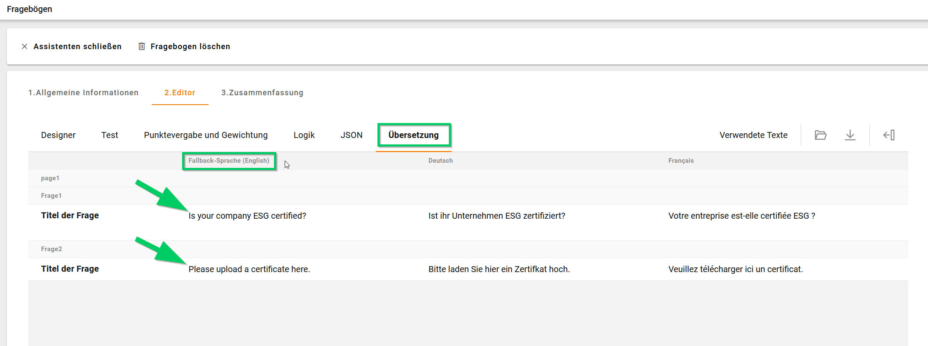Image resolution: width=928 pixels, height=346 pixels.
Task: Click the trash icon for Fragebogen löschen
Action: pyautogui.click(x=141, y=47)
